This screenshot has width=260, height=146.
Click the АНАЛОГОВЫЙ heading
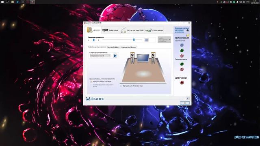(x=182, y=38)
